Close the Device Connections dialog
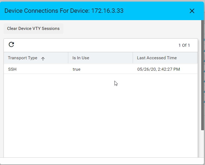The height and width of the screenshot is (165, 205). click(x=192, y=11)
